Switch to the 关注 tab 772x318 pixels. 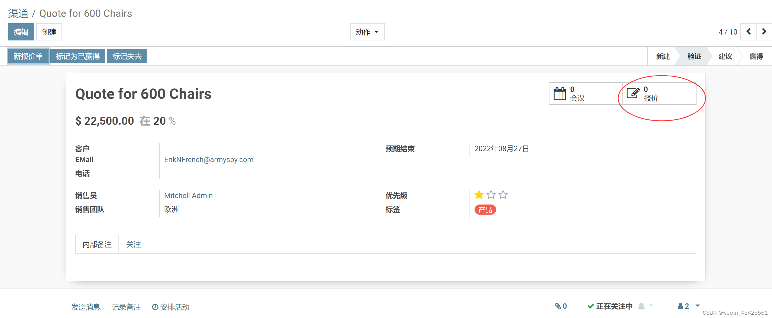(x=133, y=244)
